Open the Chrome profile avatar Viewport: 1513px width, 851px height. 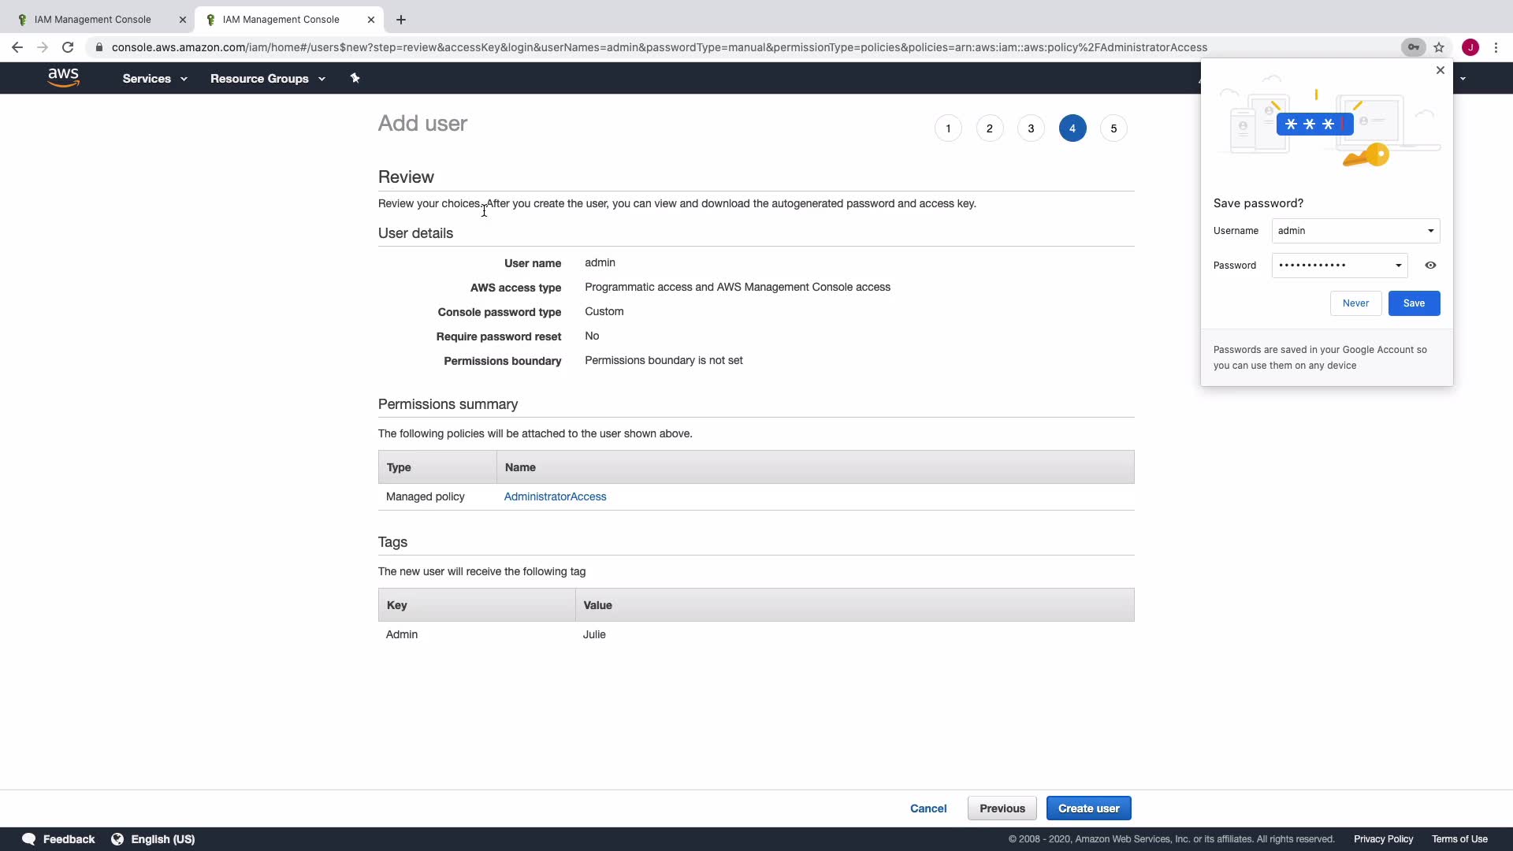pos(1470,47)
